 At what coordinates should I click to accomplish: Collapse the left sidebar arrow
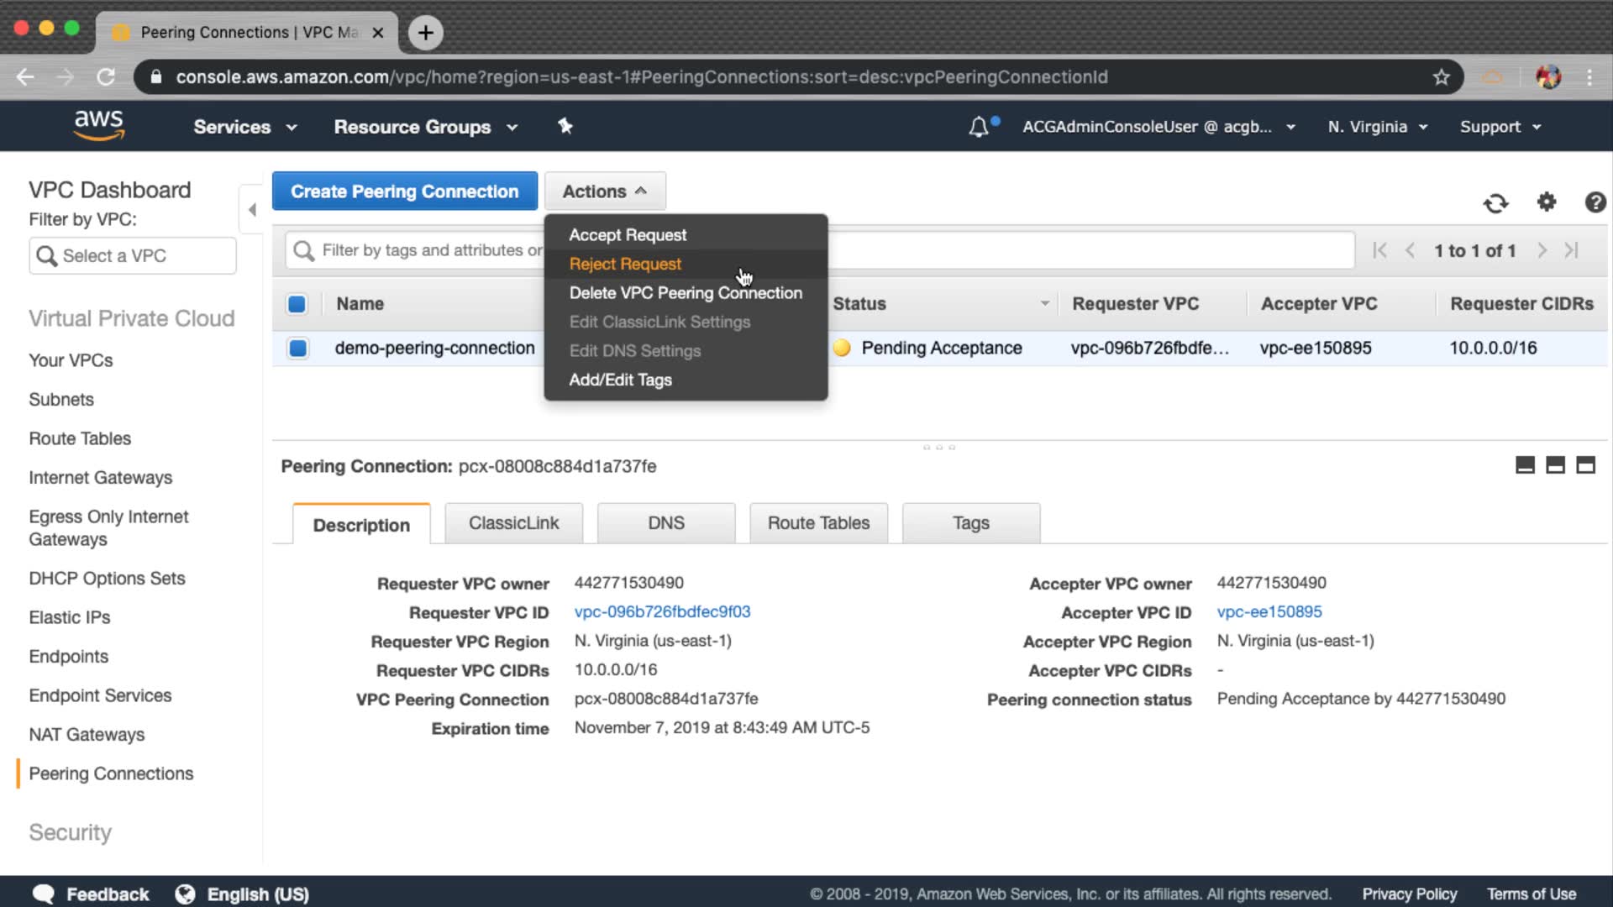click(x=252, y=209)
